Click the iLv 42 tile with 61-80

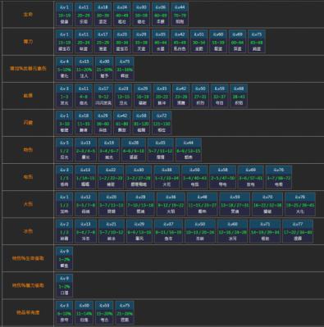click(x=122, y=123)
